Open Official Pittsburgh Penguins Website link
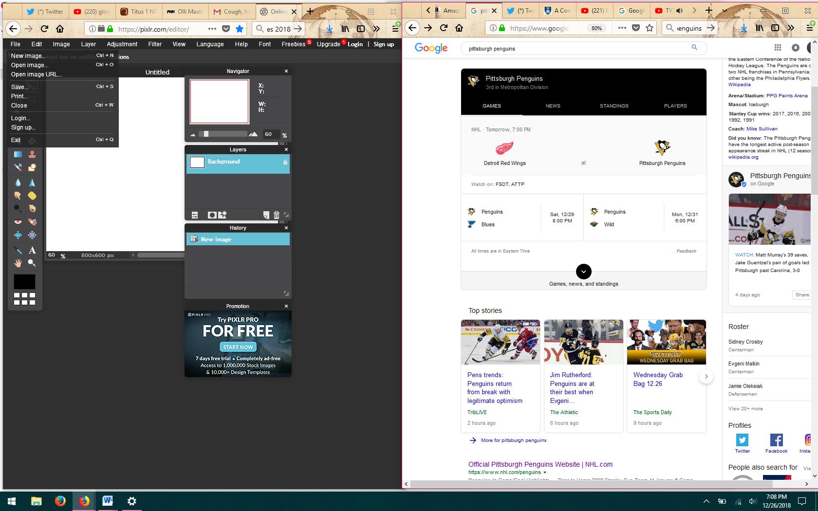Screen dimensions: 818x511 click(540, 464)
